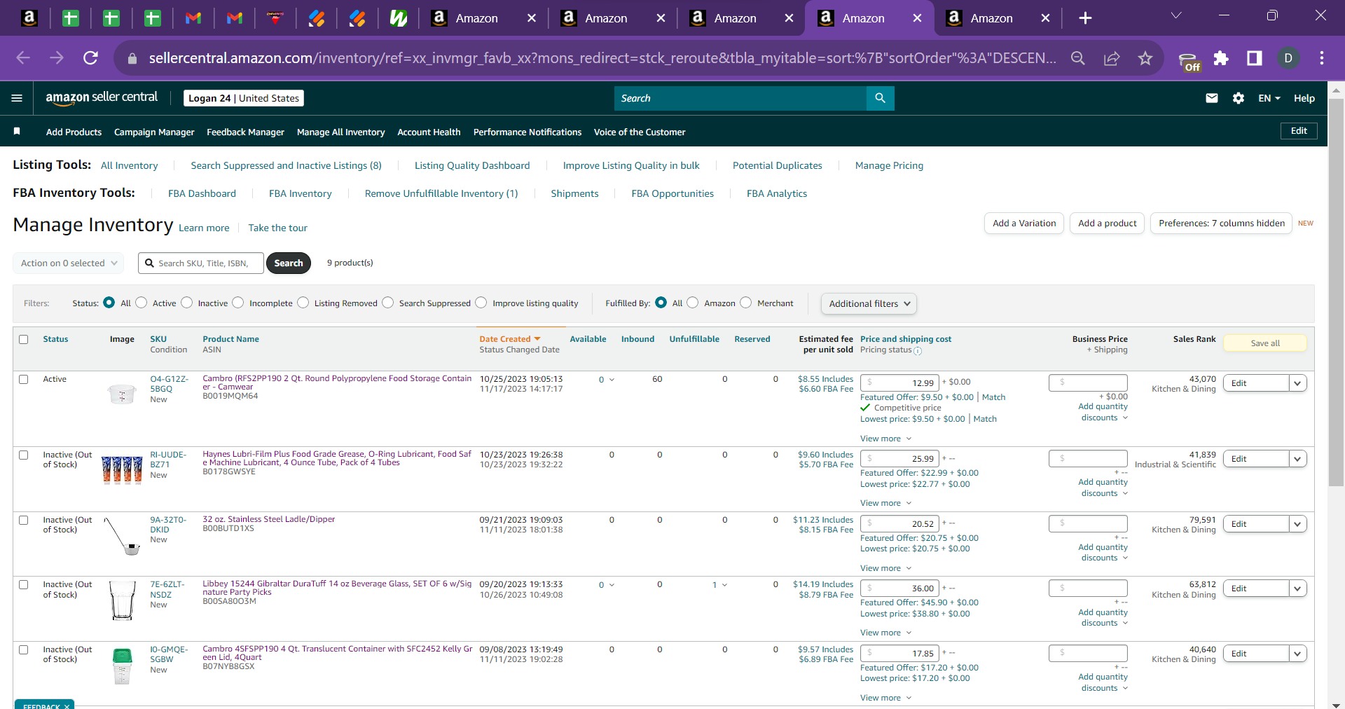Expand Edit dropdown arrow for Haynes row

click(1297, 459)
